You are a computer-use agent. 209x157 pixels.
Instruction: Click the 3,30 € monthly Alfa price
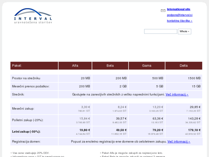coord(86,107)
